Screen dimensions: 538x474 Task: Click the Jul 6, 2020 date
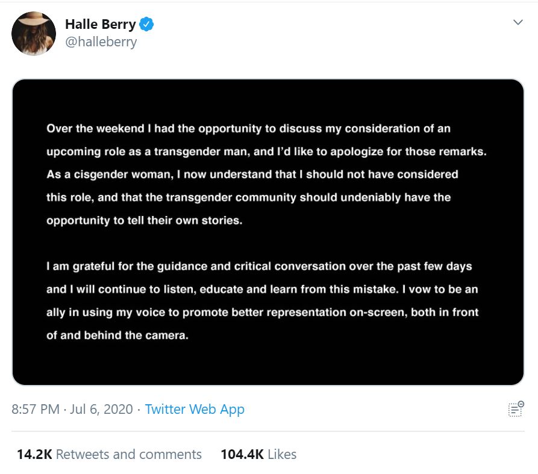(x=101, y=410)
